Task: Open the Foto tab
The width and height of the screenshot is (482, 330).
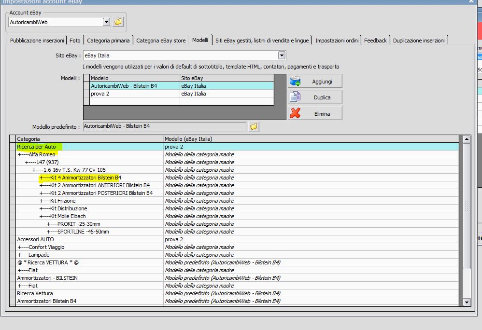Action: point(75,41)
